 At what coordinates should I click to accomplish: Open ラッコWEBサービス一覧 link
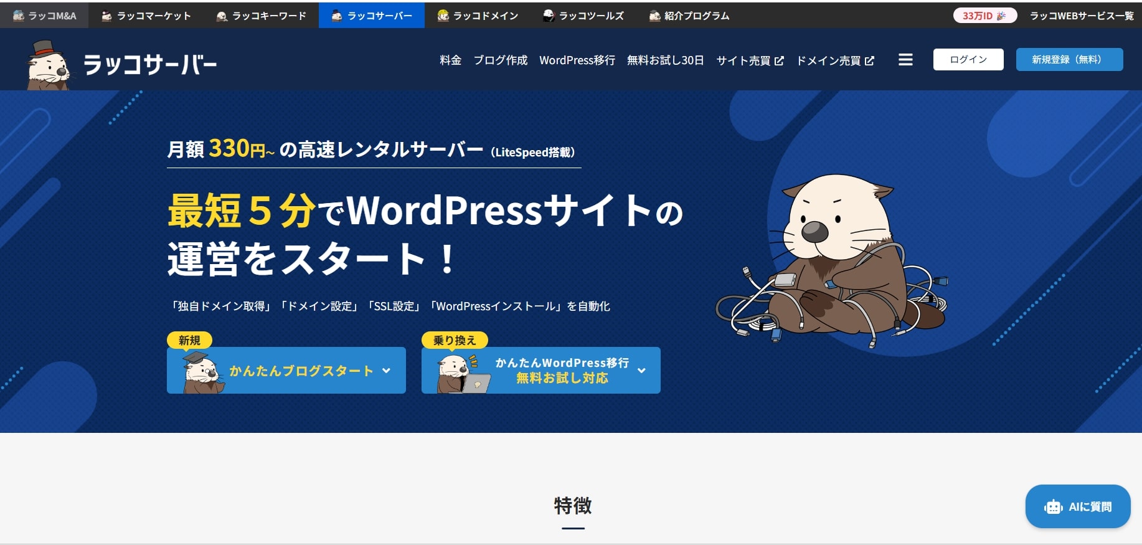click(1082, 16)
